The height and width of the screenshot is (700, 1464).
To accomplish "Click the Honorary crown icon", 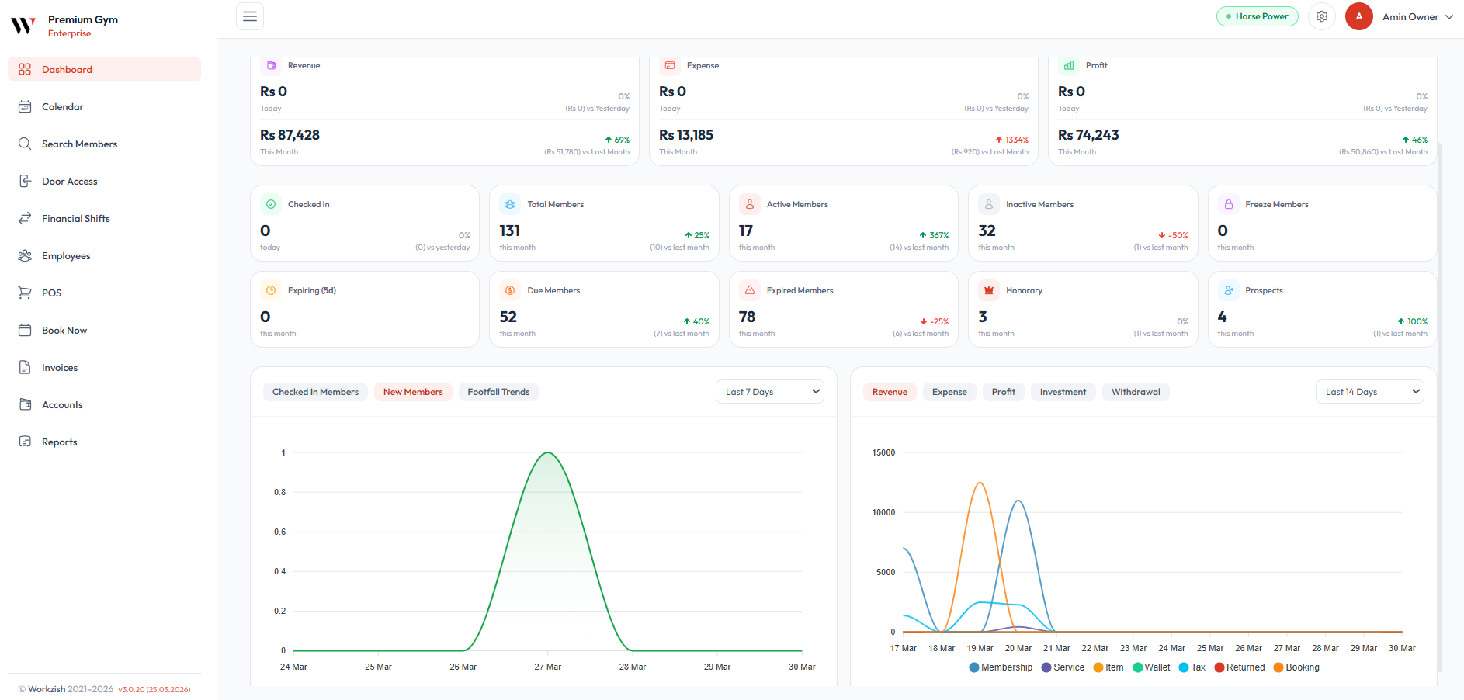I will [x=989, y=290].
